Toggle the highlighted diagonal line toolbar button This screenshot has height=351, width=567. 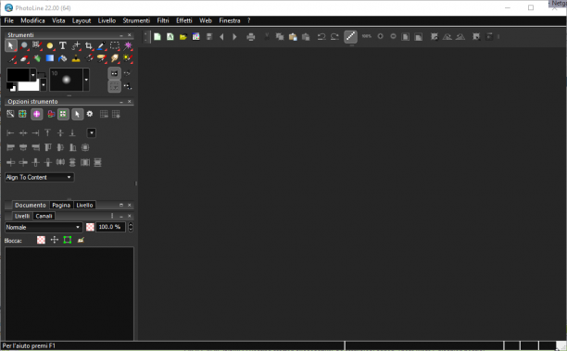350,36
